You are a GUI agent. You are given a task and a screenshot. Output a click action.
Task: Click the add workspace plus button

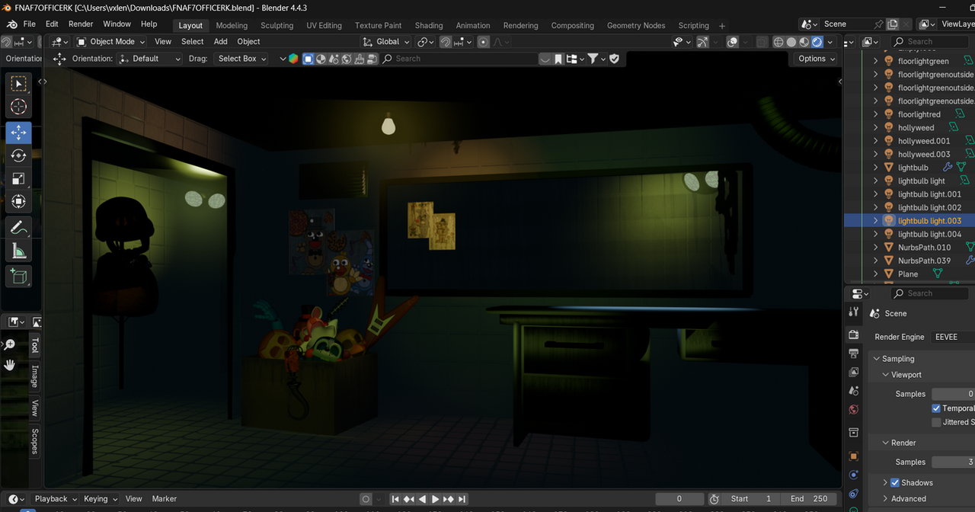click(x=722, y=25)
